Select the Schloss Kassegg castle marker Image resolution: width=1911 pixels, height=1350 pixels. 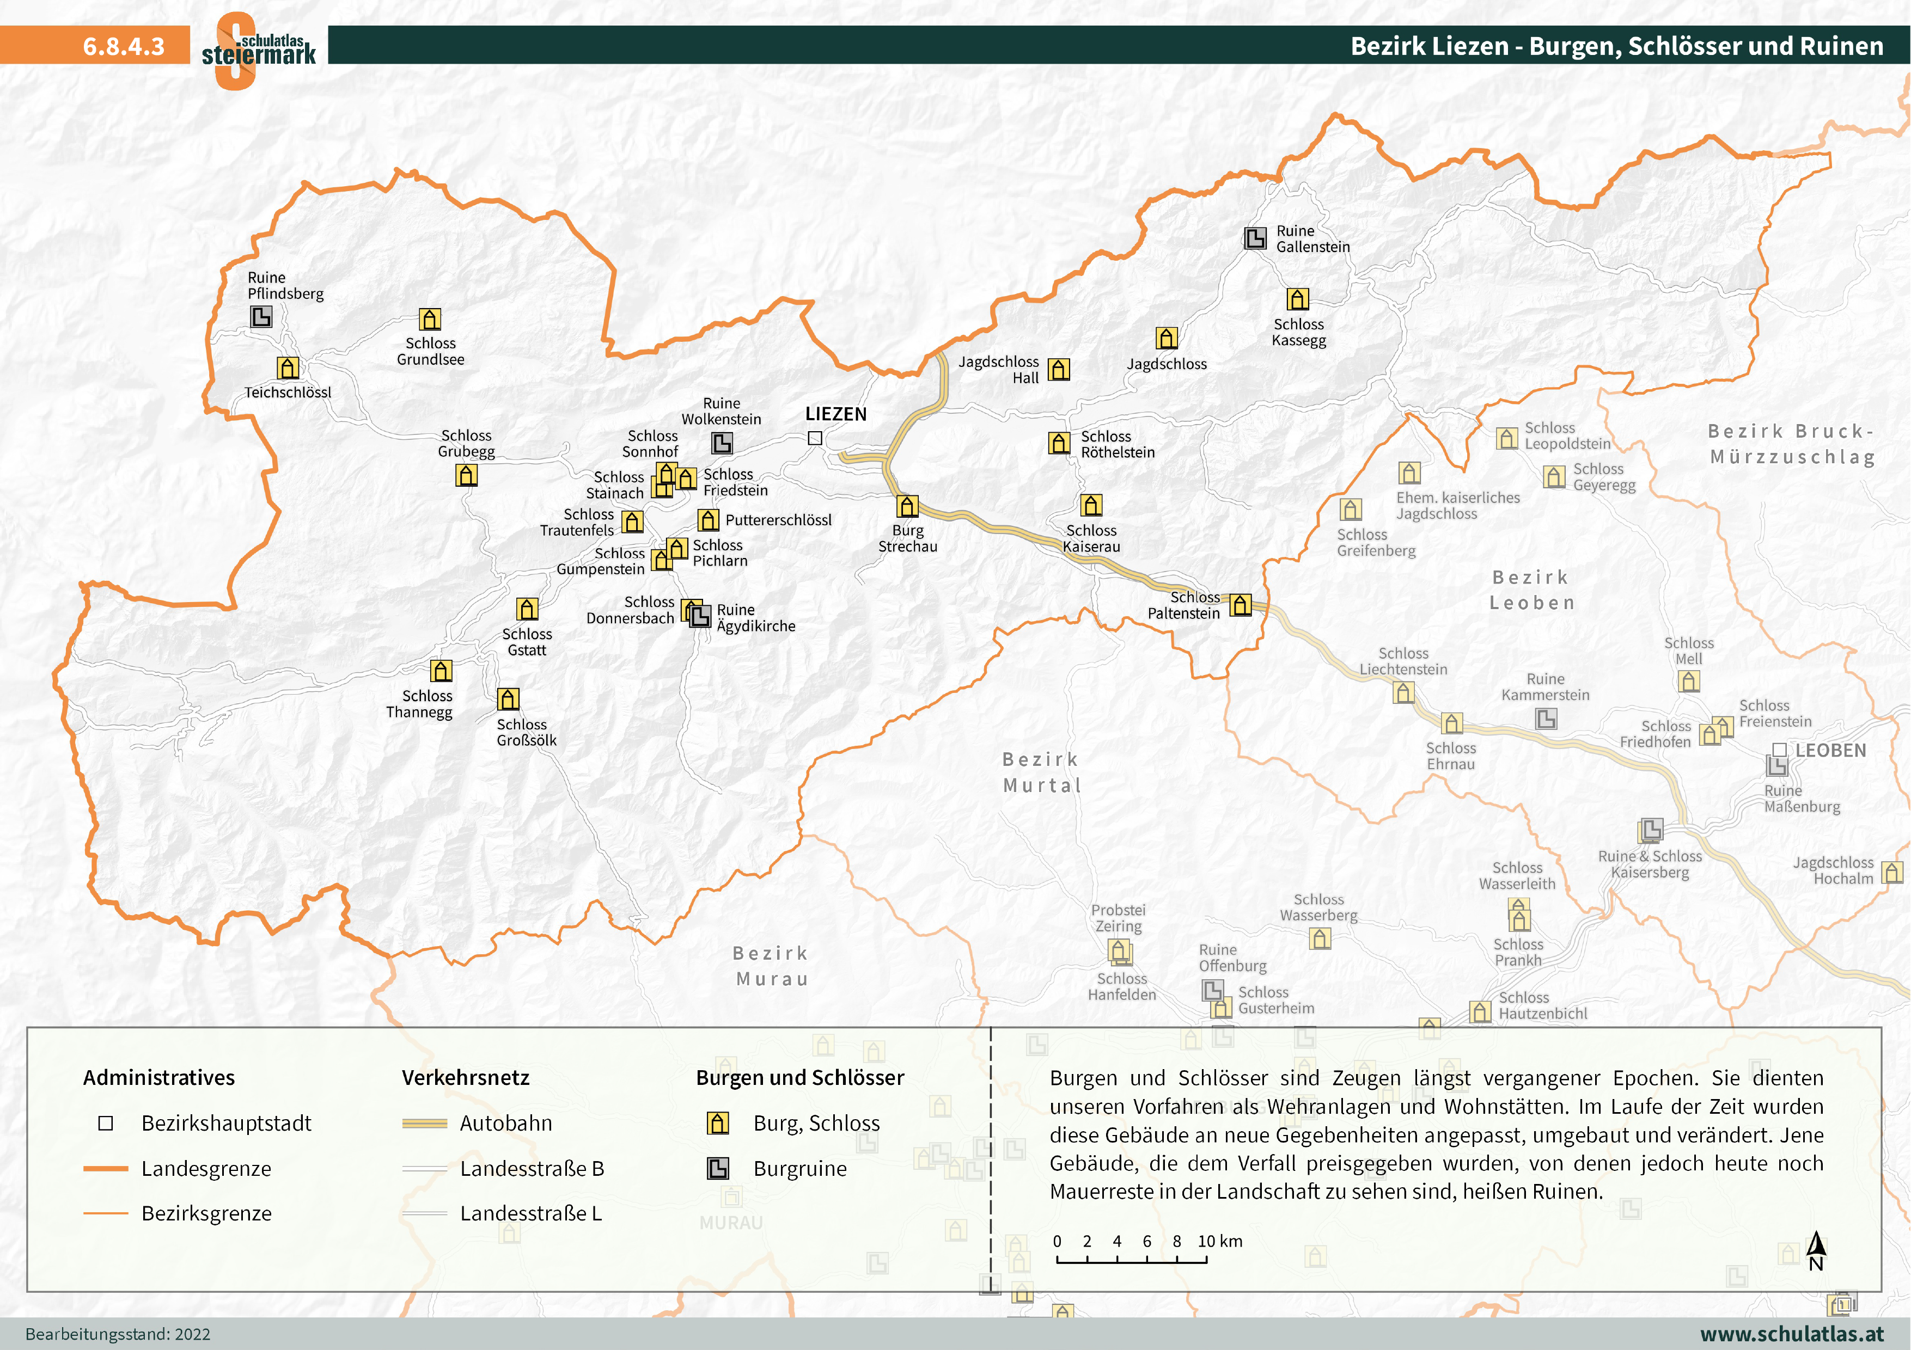coord(1298,299)
